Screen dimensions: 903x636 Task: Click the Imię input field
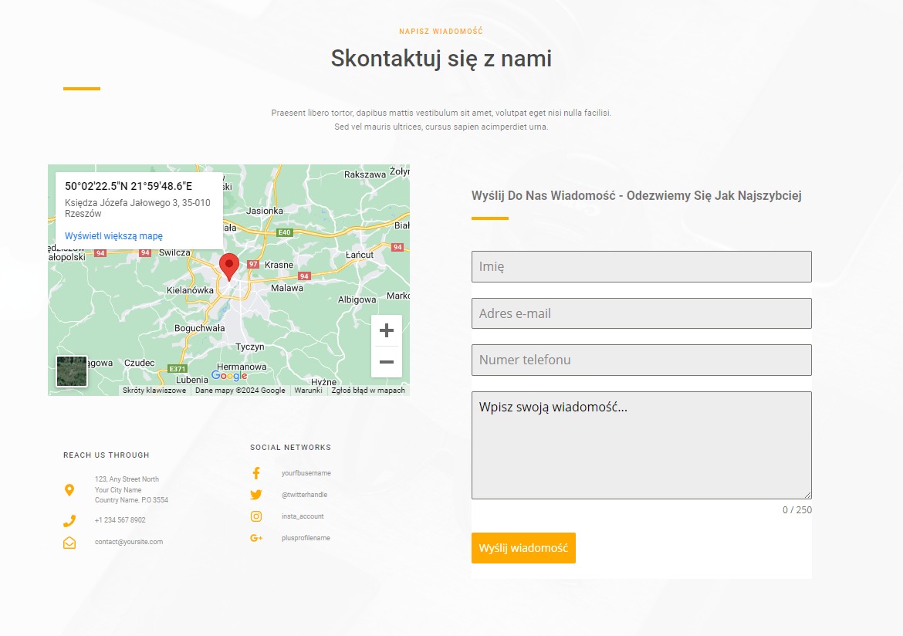click(641, 266)
